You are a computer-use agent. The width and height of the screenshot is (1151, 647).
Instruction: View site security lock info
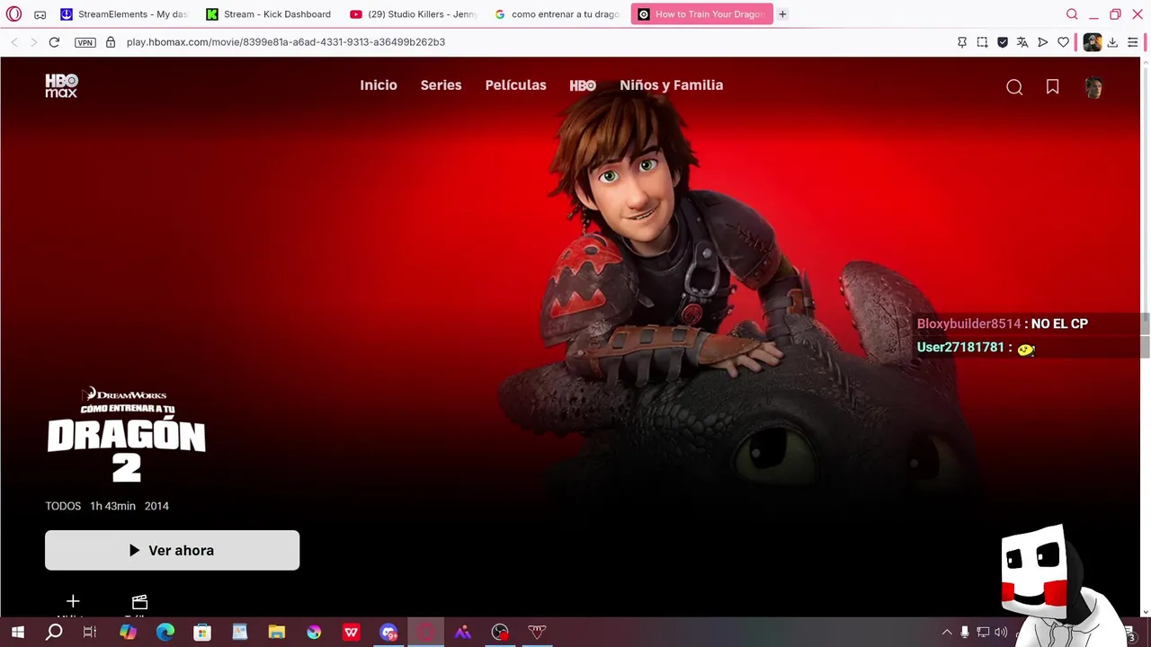(x=111, y=42)
